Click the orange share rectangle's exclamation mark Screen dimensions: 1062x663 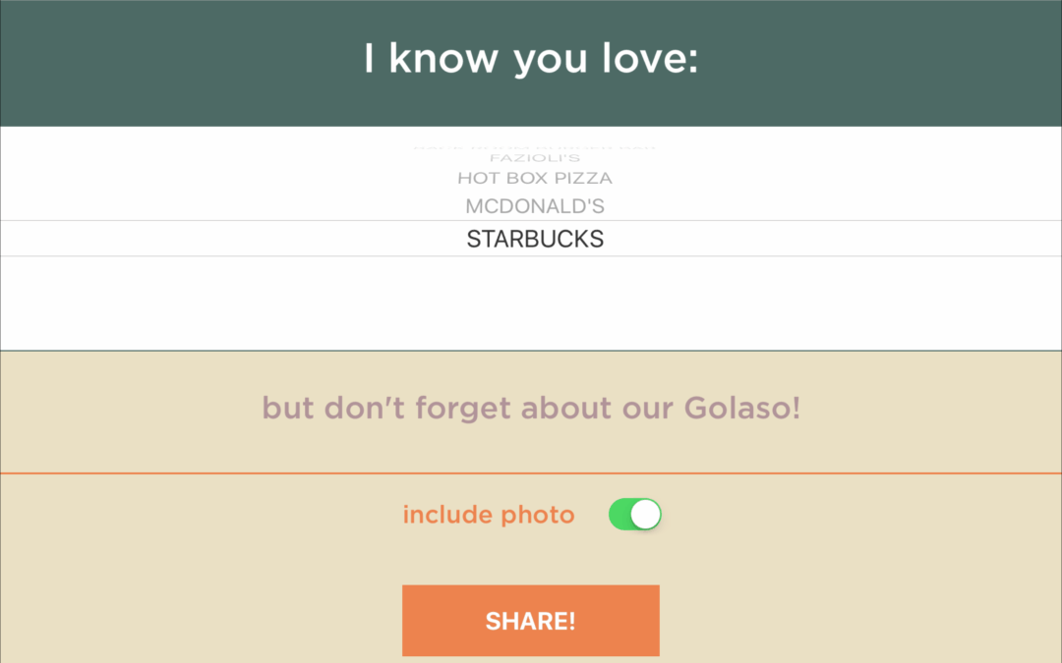tap(571, 621)
